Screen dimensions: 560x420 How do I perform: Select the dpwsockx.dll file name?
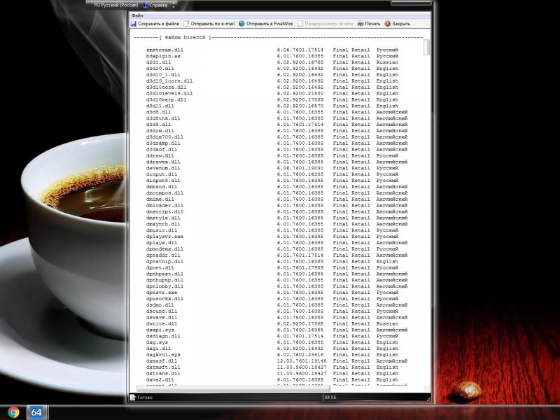coord(164,299)
